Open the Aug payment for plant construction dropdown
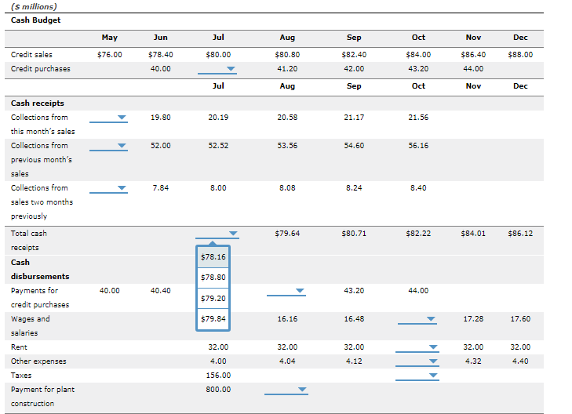The height and width of the screenshot is (414, 572). [286, 390]
